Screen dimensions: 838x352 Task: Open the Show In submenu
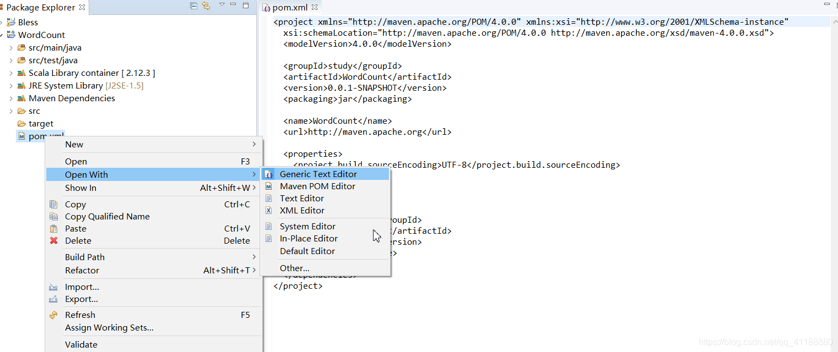[154, 188]
